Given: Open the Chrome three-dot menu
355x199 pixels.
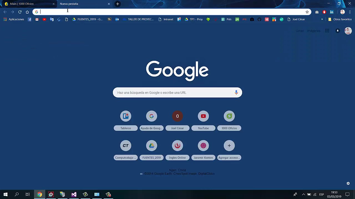Looking at the screenshot, I should tap(350, 12).
